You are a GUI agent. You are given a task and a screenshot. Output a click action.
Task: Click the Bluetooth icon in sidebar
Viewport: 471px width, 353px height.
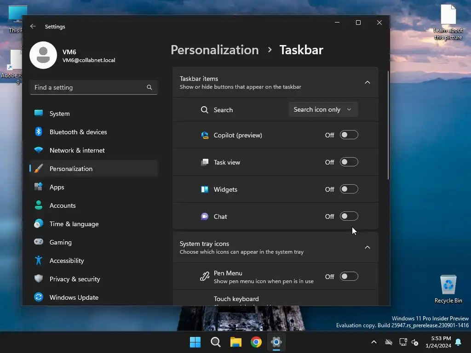[x=39, y=131]
